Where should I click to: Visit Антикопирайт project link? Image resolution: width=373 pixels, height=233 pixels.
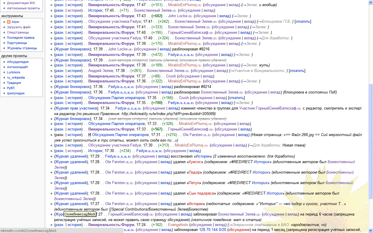pyautogui.click(x=18, y=67)
